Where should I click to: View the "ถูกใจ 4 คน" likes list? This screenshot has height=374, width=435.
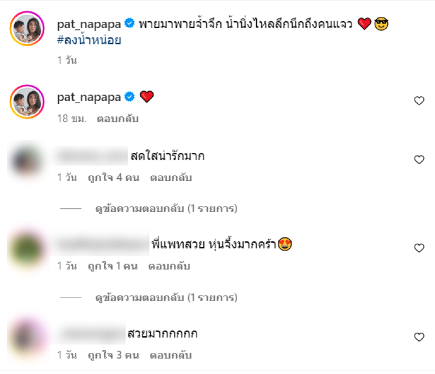pos(114,178)
